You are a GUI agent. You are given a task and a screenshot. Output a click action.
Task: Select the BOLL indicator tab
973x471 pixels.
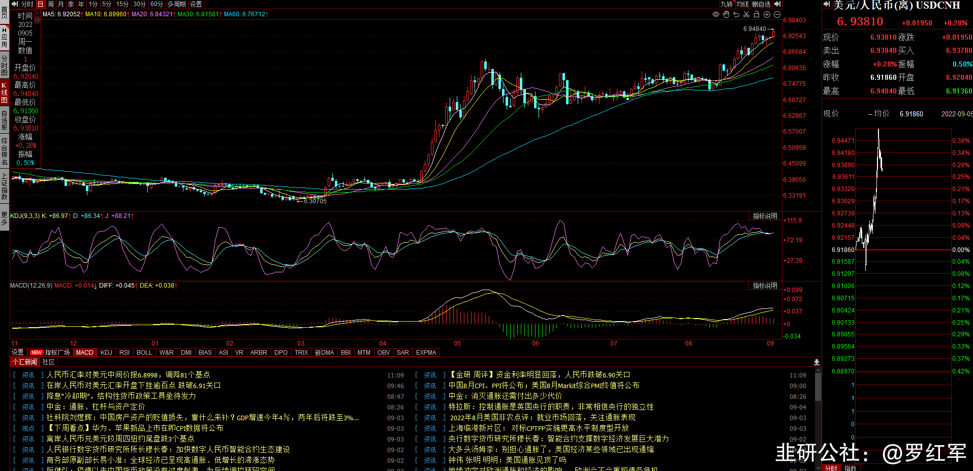144,353
